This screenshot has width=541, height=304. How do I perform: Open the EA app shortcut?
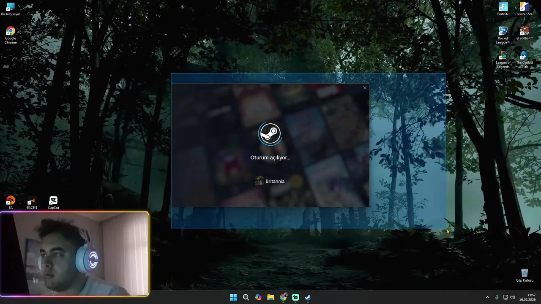tap(11, 203)
